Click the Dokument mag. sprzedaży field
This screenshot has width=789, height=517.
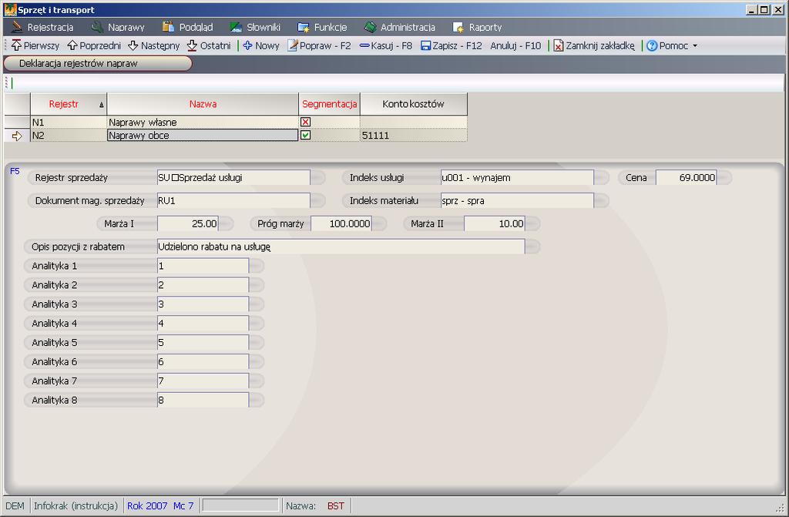[x=233, y=201]
